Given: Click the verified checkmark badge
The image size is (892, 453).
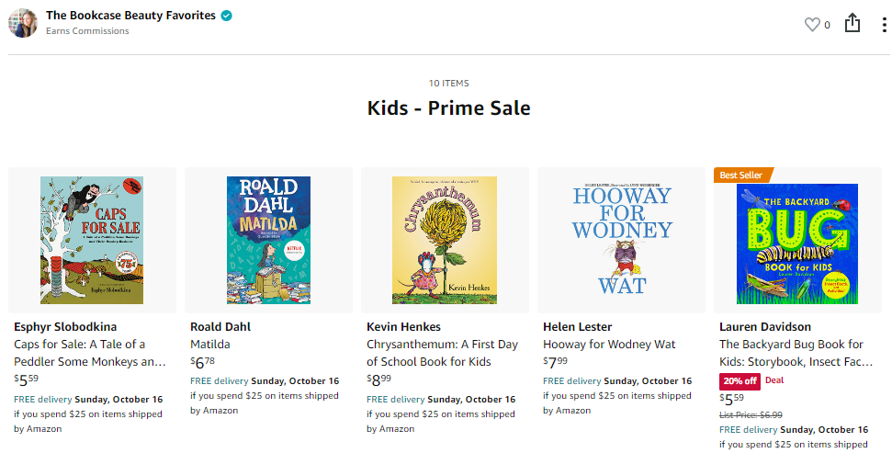Looking at the screenshot, I should (227, 16).
